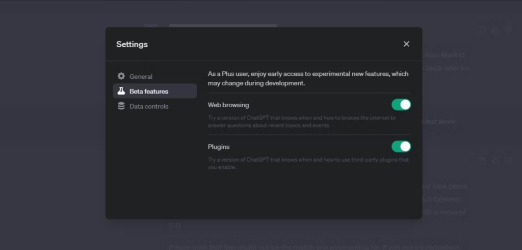Switch to the Data controls tab
Image resolution: width=522 pixels, height=250 pixels.
148,107
